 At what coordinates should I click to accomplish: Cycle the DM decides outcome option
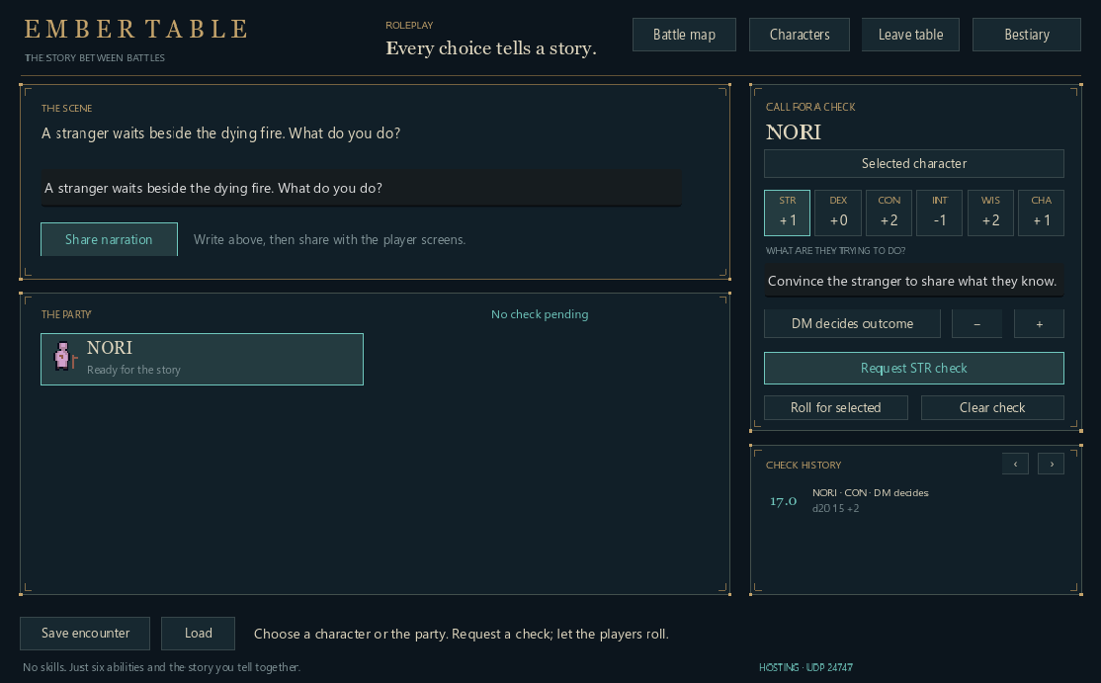coord(852,323)
